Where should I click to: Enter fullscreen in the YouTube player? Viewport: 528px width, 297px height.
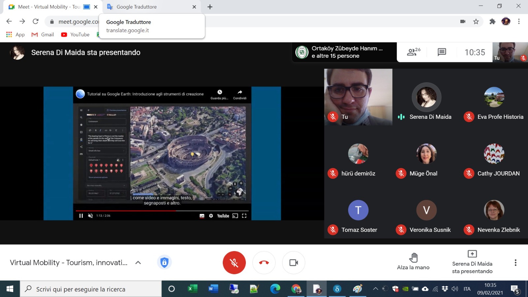(x=244, y=216)
